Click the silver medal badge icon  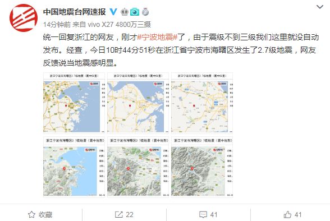tap(145, 12)
